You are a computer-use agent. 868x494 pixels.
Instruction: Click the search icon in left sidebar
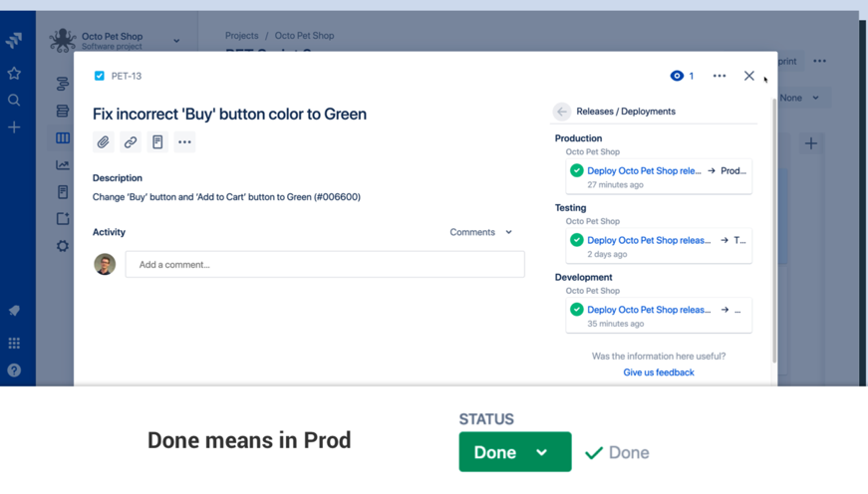pyautogui.click(x=14, y=101)
